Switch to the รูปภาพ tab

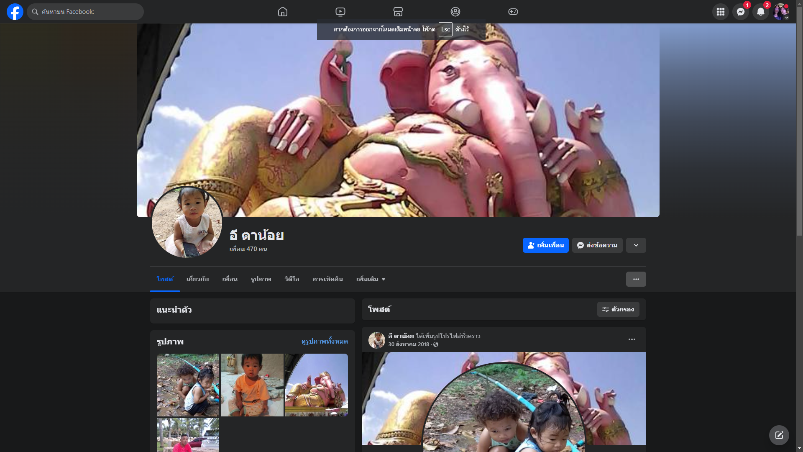[x=261, y=279]
